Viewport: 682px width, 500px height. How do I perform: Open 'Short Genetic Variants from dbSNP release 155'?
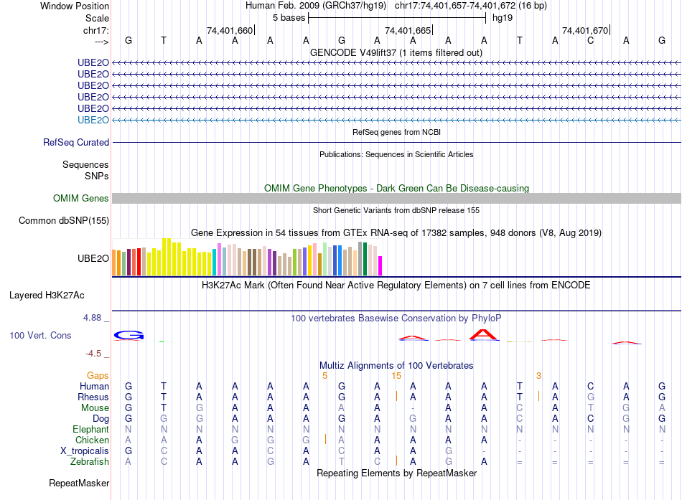click(x=396, y=210)
